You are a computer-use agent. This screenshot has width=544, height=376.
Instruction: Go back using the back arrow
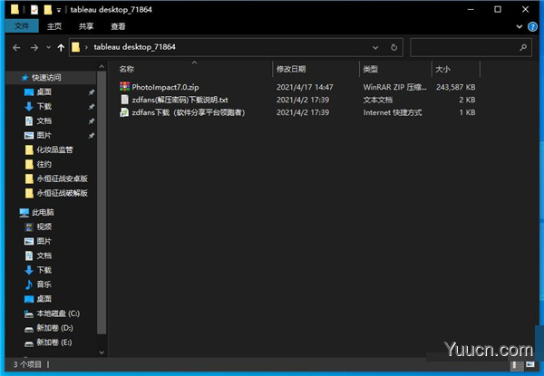(x=16, y=47)
